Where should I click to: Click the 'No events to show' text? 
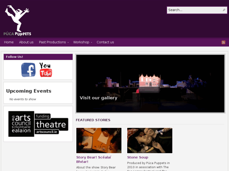click(x=23, y=99)
